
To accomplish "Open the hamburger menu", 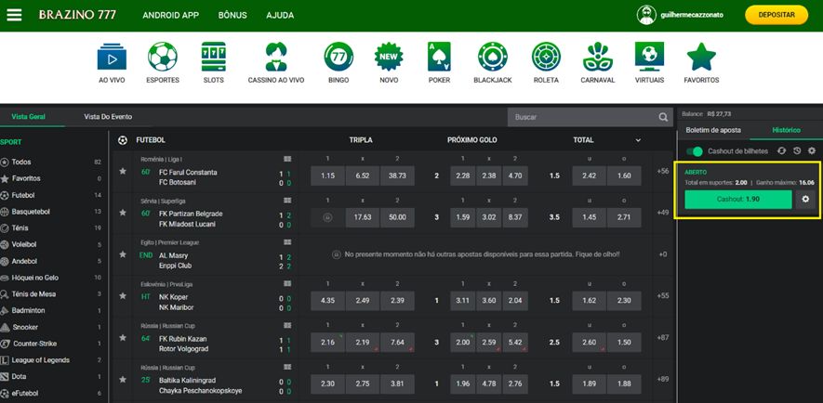I will click(x=14, y=15).
